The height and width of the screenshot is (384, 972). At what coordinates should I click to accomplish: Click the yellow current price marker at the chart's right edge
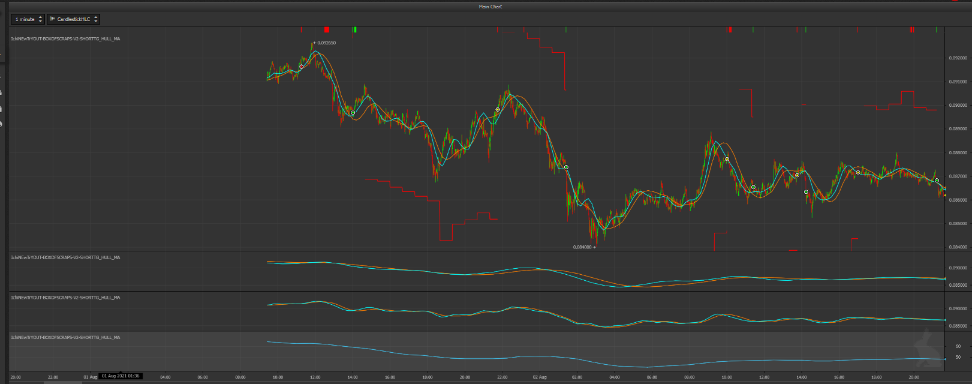tap(944, 195)
